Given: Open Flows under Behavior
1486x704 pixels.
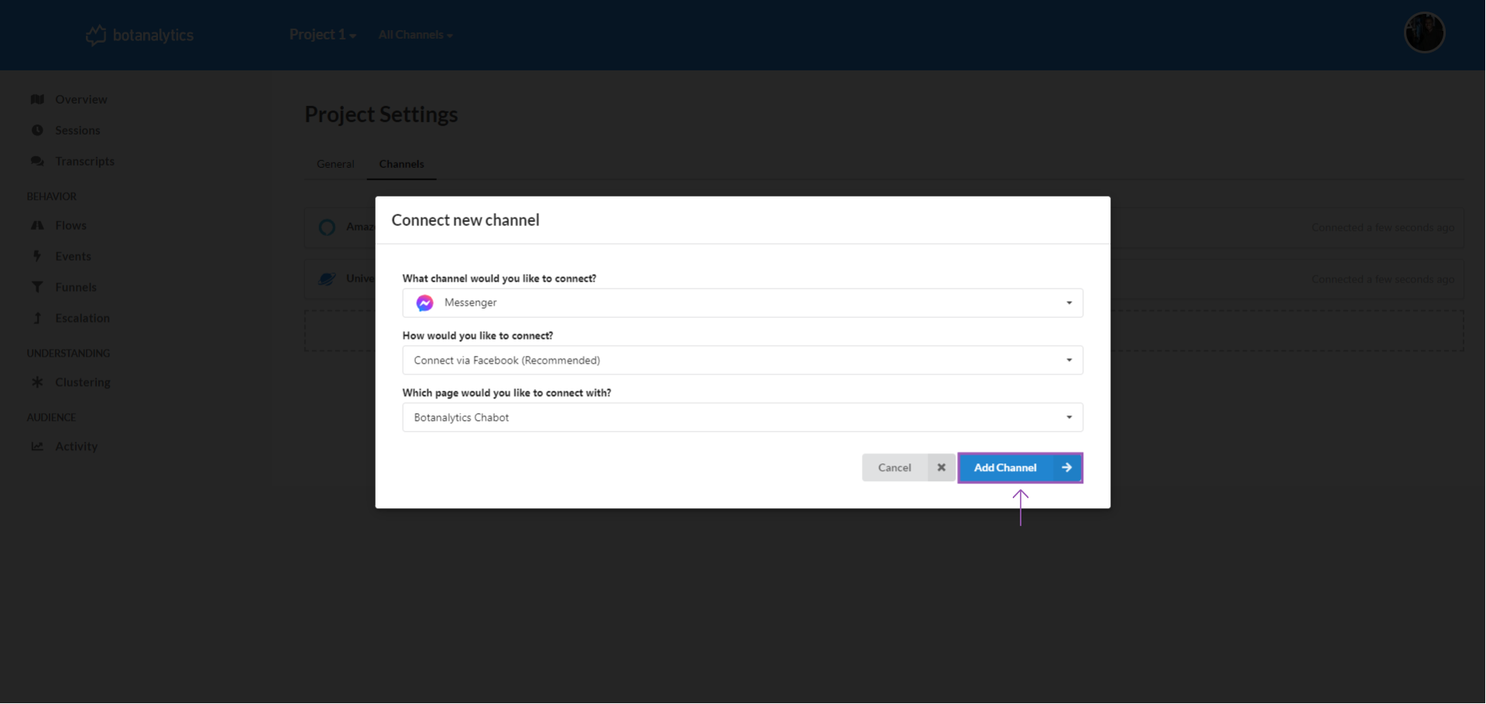Looking at the screenshot, I should pyautogui.click(x=70, y=225).
